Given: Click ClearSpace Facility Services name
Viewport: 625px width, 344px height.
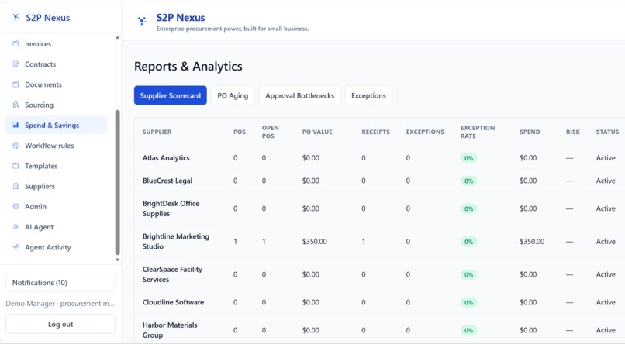Looking at the screenshot, I should point(172,274).
